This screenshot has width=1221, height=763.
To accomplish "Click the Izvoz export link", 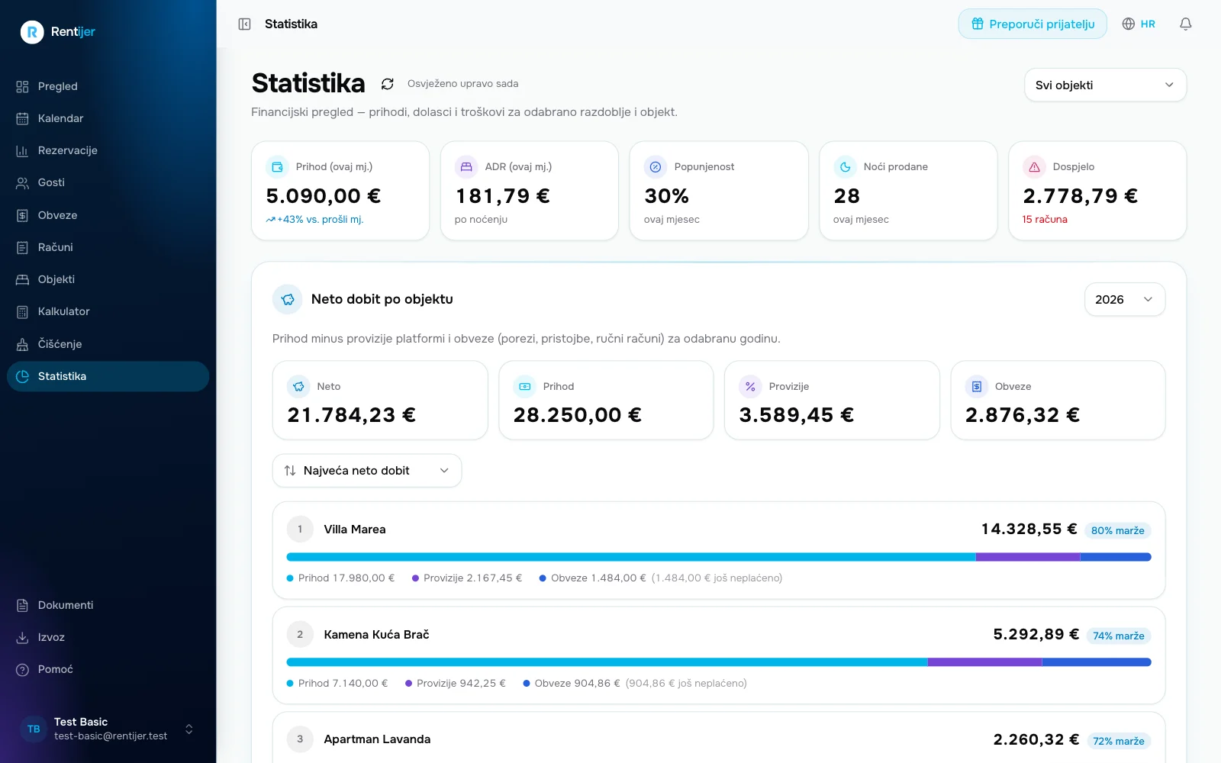I will tap(108, 637).
